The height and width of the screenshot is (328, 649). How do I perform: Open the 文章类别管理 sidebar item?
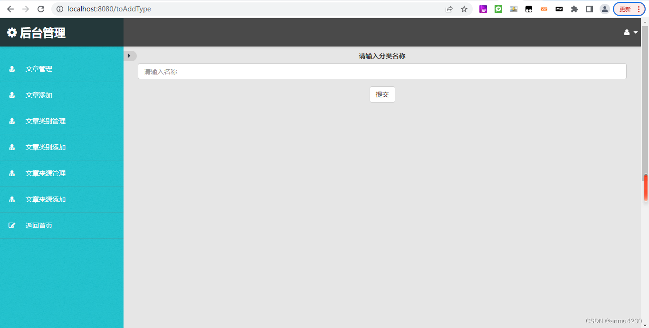point(62,121)
